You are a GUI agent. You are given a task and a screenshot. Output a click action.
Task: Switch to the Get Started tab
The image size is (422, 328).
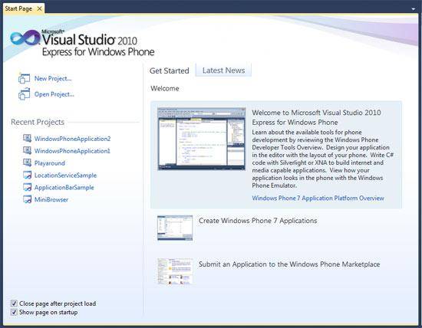[x=170, y=71]
